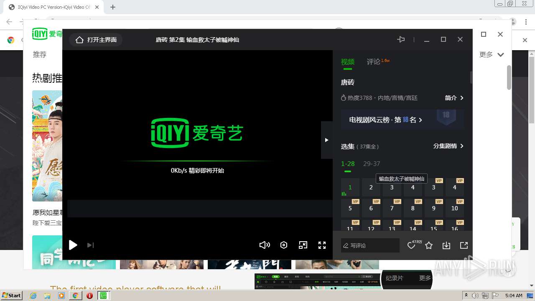The image size is (535, 301).
Task: Open the media player taskbar icon
Action: coord(61,296)
